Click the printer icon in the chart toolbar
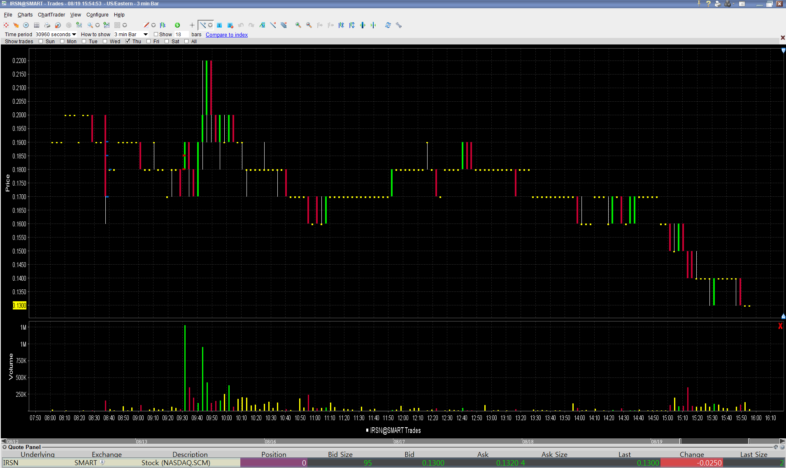Screen dimensions: 786x468 point(47,25)
